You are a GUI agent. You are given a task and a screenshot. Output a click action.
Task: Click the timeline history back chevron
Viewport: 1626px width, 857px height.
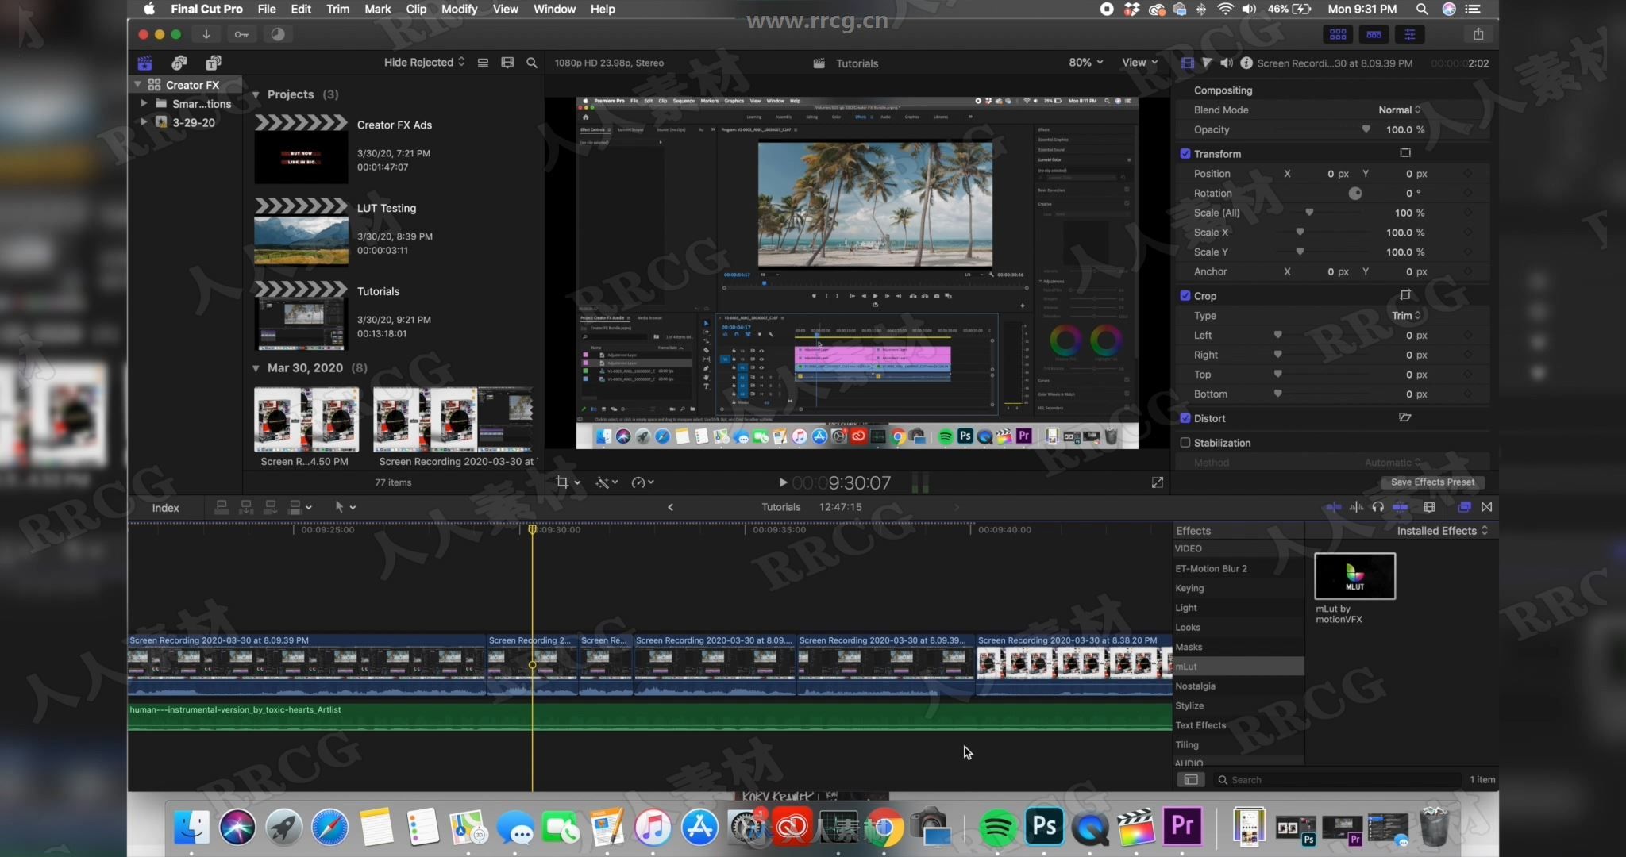[x=670, y=507]
